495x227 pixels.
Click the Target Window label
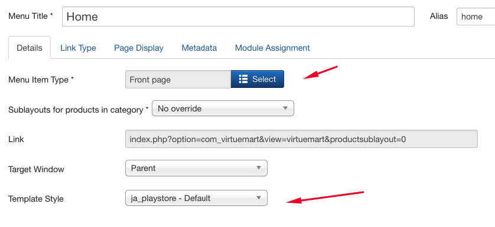(36, 169)
